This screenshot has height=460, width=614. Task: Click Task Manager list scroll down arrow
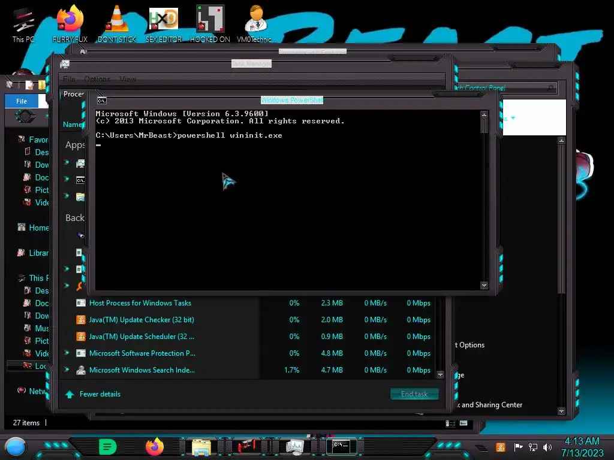[x=440, y=375]
